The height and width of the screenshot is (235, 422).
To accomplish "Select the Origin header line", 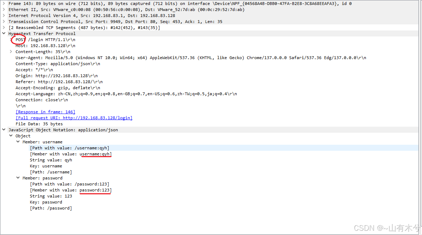I will [56, 76].
